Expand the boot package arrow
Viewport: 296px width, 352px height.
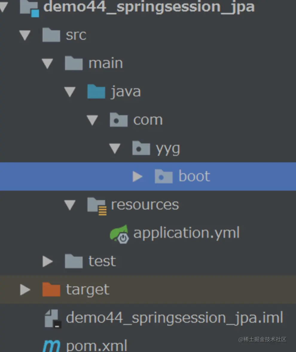pos(138,177)
